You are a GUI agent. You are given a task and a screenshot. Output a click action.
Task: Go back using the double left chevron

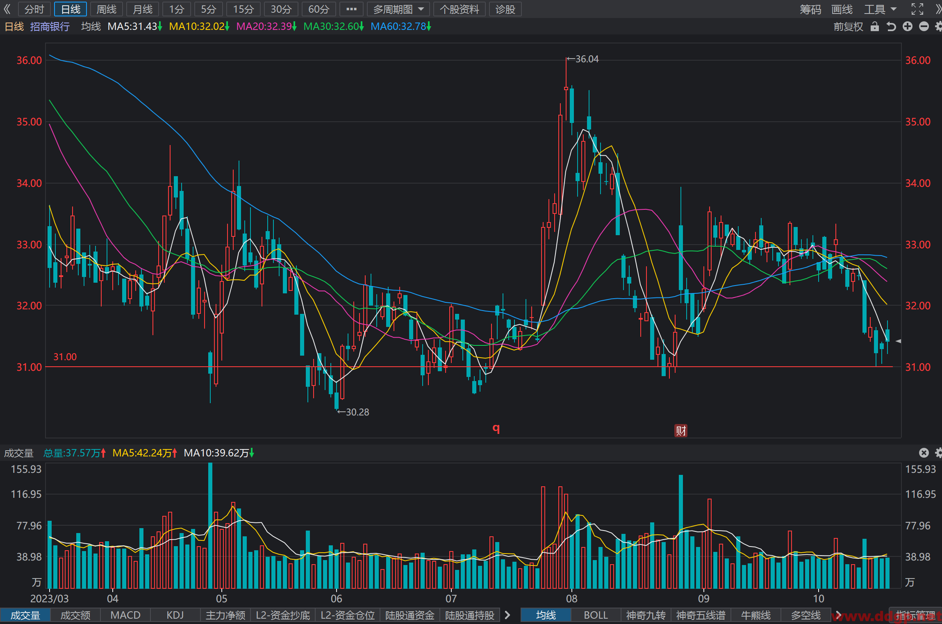7,9
